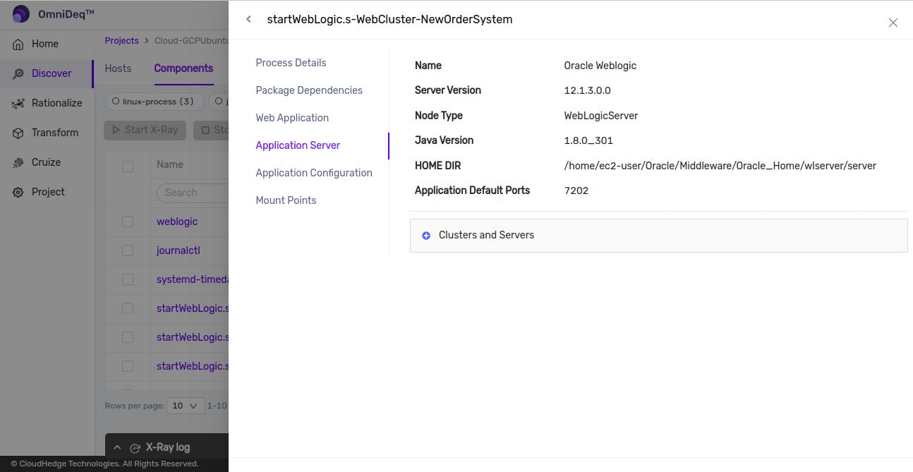913x472 pixels.
Task: Click the back arrow in panel header
Action: click(x=248, y=20)
